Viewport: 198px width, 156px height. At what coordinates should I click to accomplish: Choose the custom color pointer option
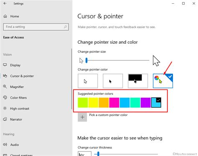point(163,81)
